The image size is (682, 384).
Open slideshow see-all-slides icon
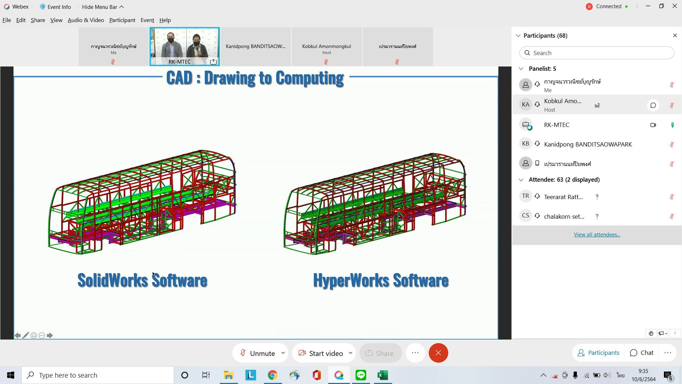(34, 335)
